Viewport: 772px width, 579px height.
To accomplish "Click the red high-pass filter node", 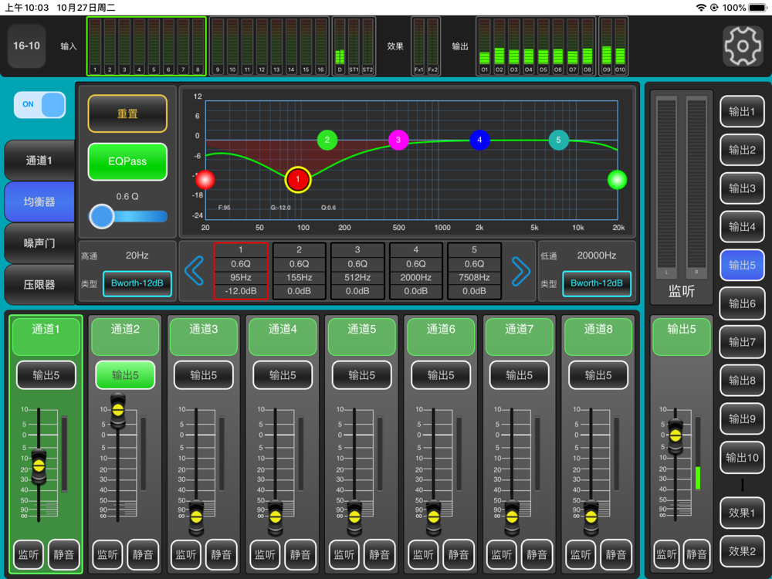I will click(x=205, y=180).
